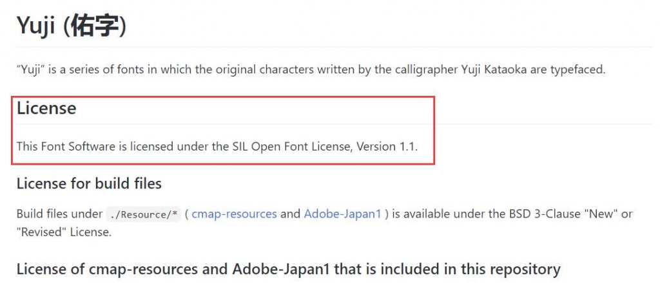660x287 pixels.
Task: Click the "Revised" License text line
Action: click(64, 232)
